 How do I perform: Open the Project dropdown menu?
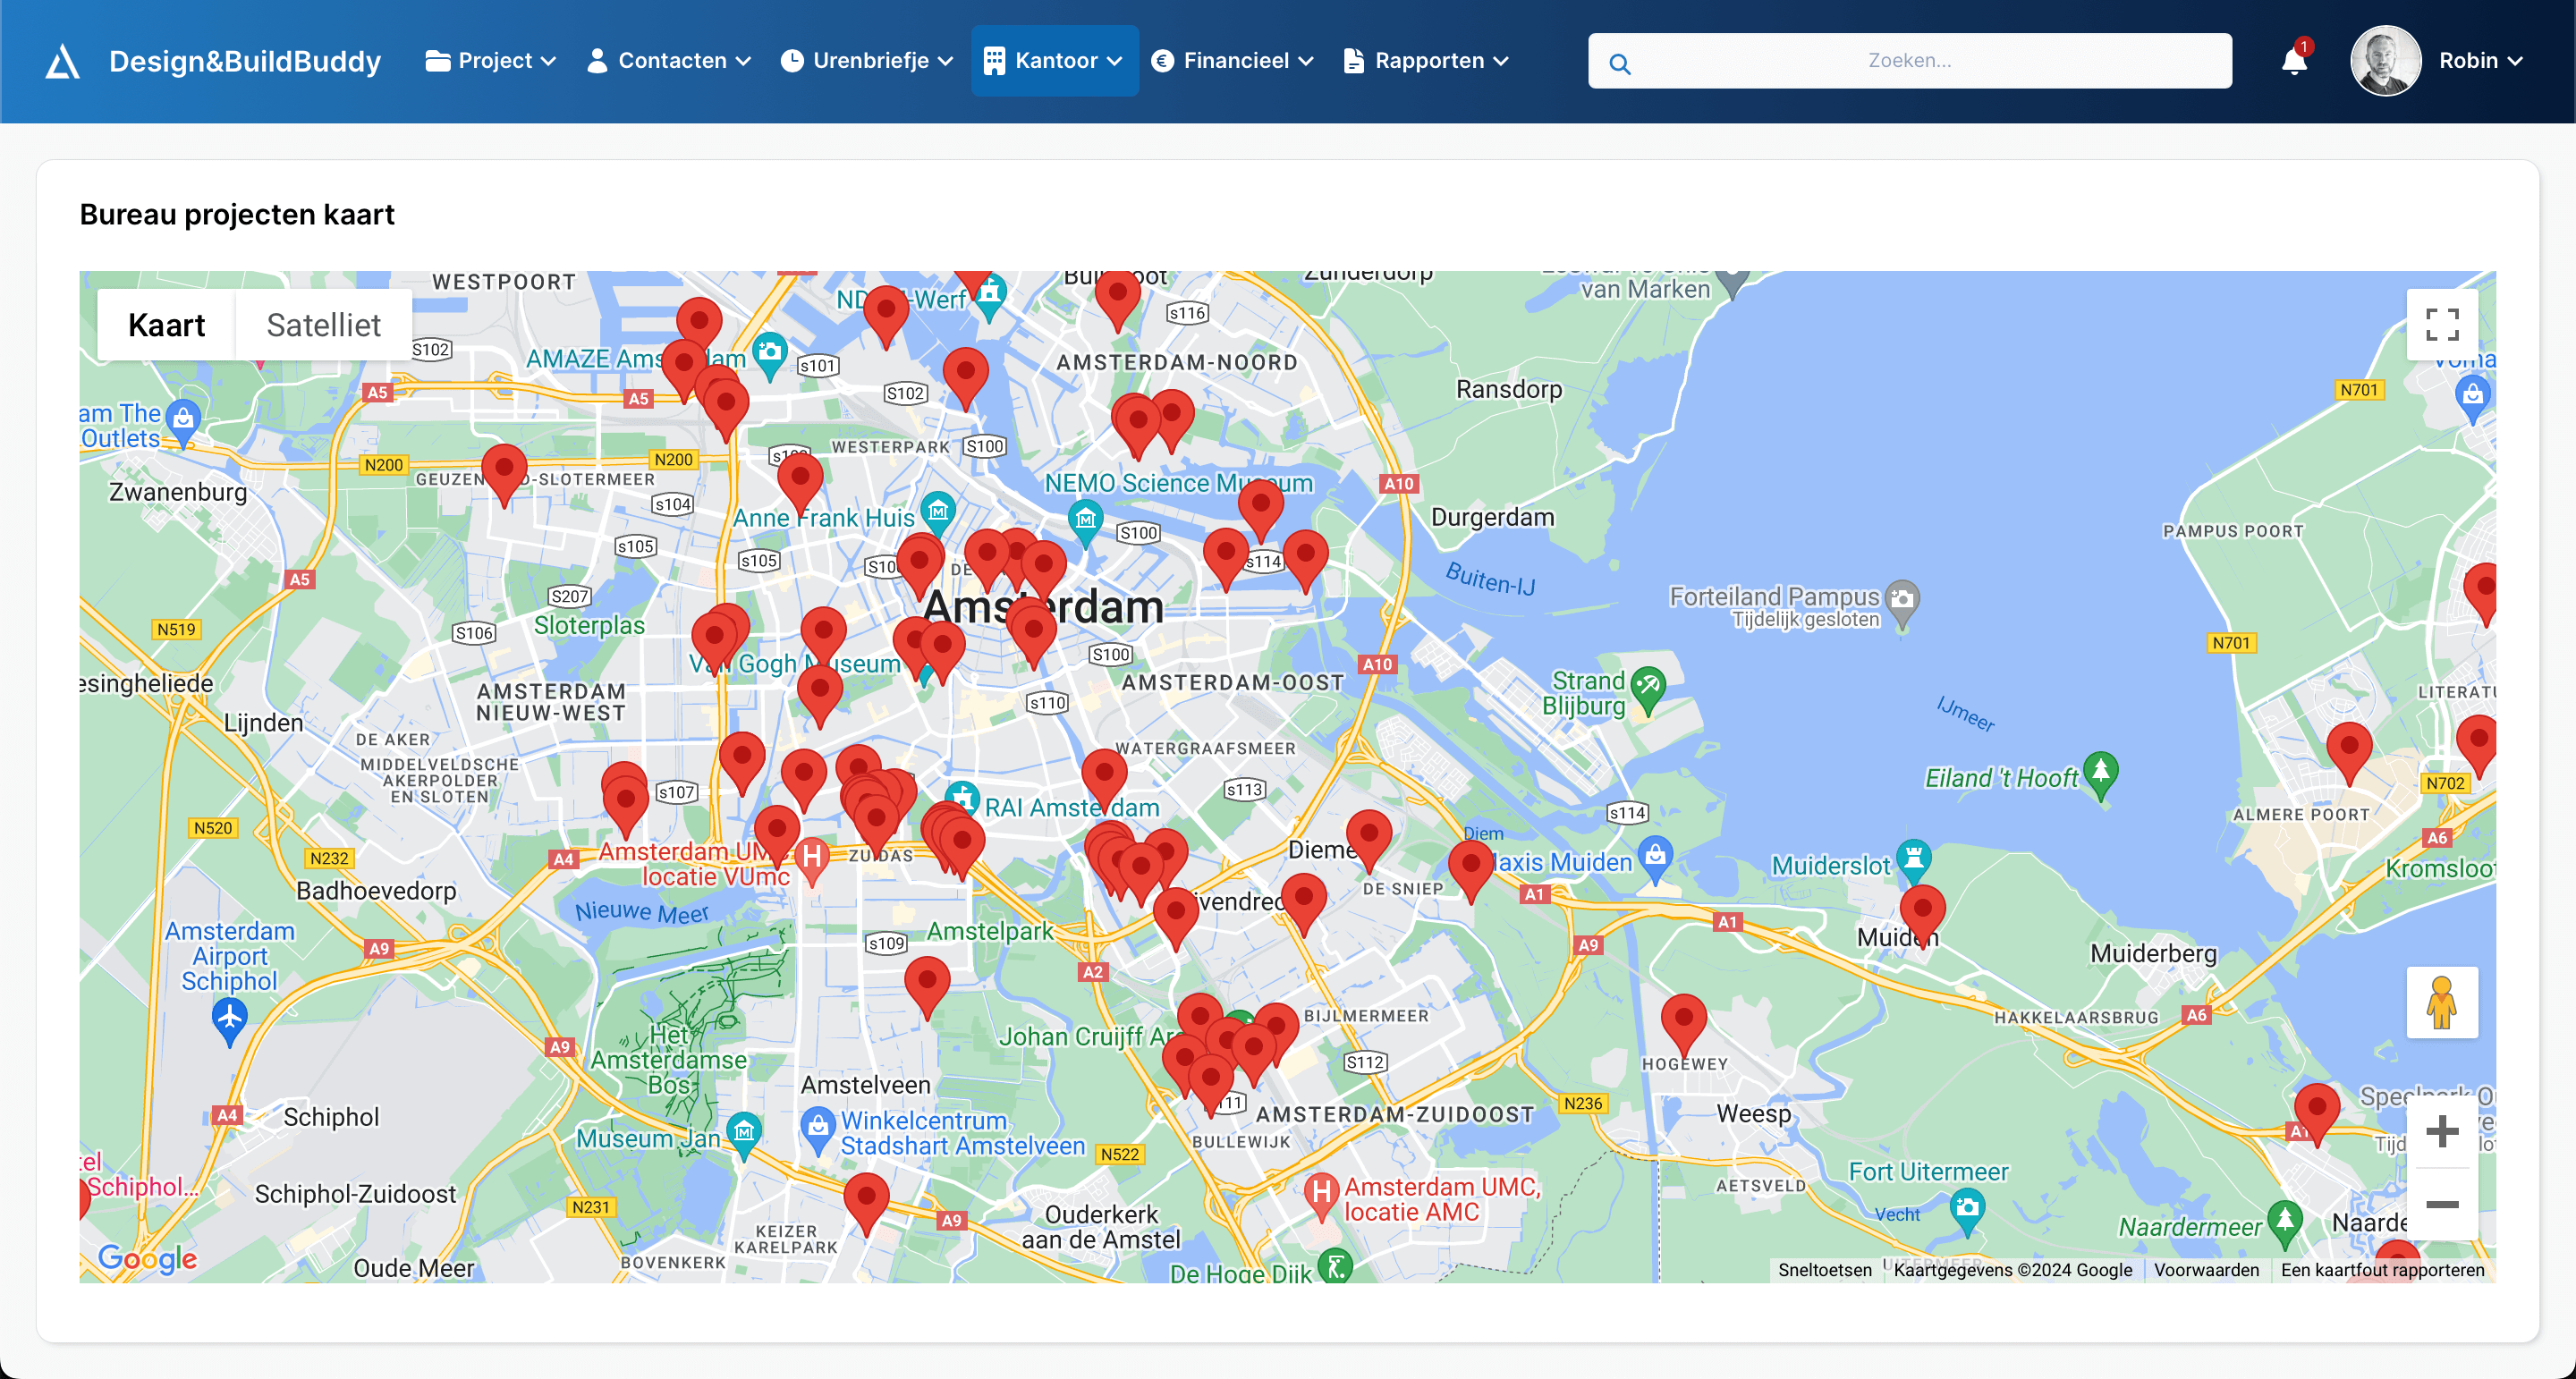point(490,61)
